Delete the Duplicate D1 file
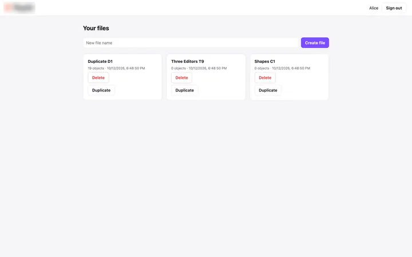 click(98, 78)
